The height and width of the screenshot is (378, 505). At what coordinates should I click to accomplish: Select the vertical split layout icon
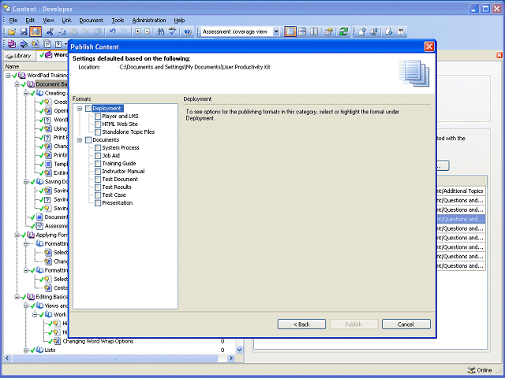(314, 31)
